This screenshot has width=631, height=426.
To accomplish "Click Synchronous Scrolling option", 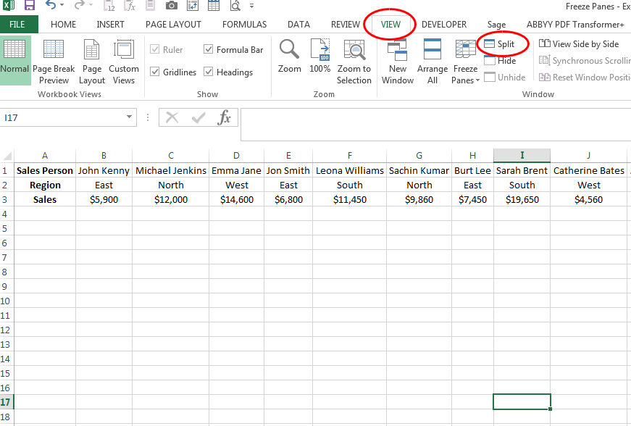I will coord(585,61).
